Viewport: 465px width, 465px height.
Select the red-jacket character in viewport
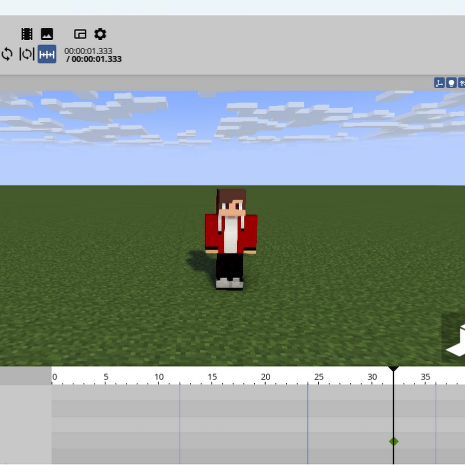click(x=230, y=238)
